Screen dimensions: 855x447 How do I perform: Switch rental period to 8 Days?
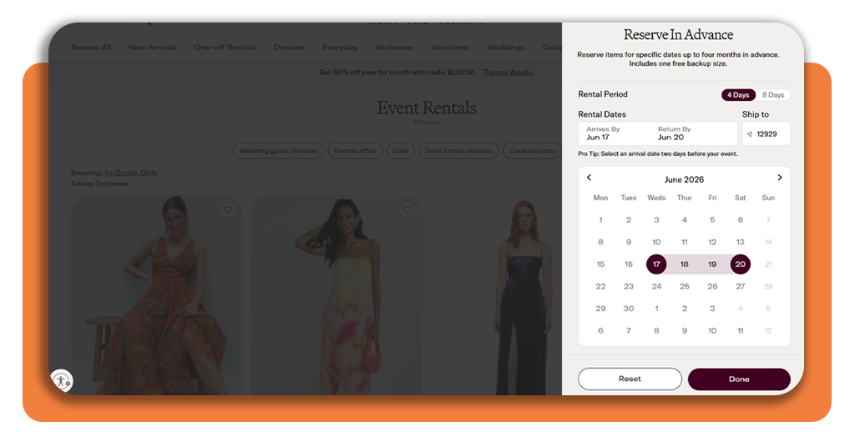click(x=775, y=95)
